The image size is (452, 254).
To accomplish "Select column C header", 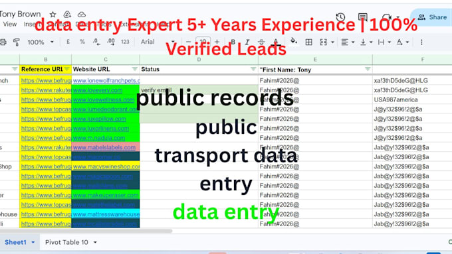I will point(106,60).
